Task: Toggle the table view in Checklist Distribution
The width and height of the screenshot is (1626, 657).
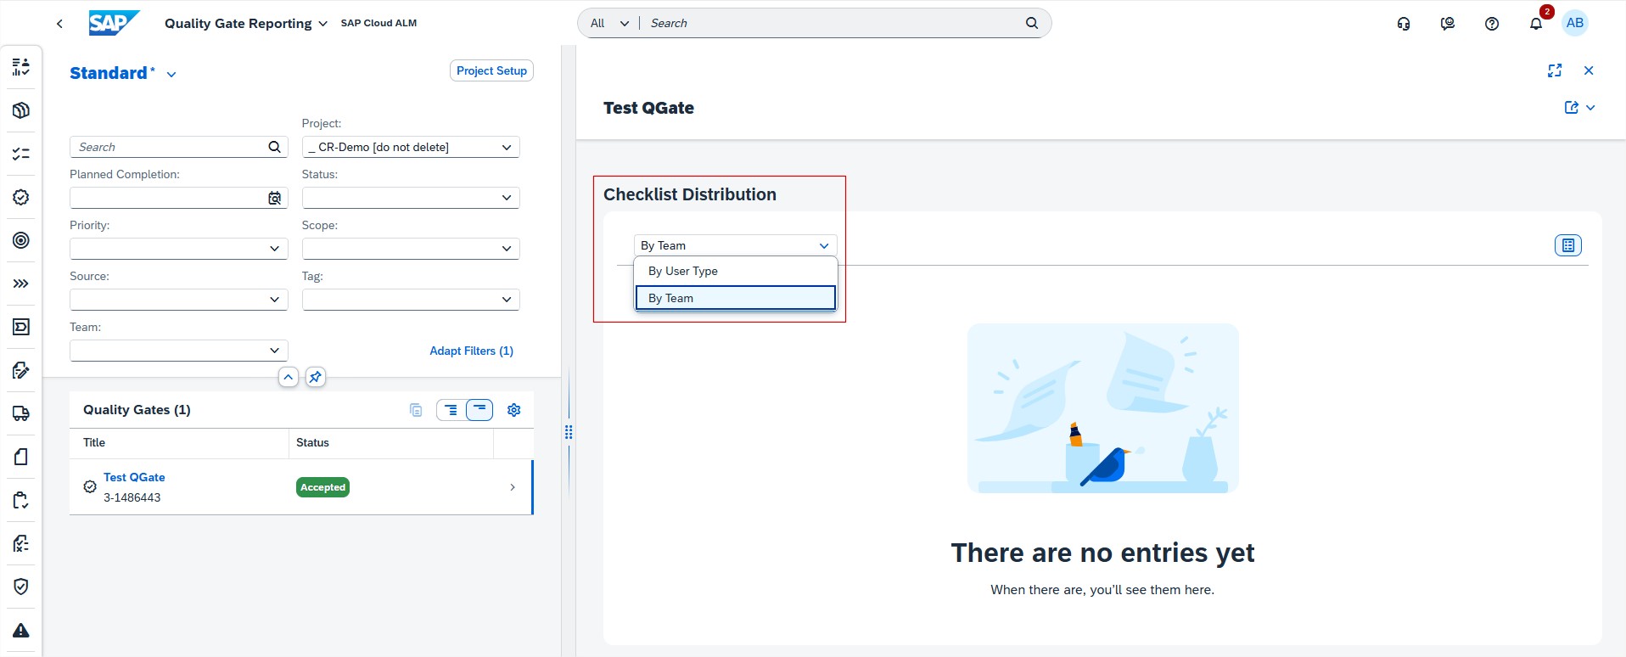Action: (x=1567, y=245)
